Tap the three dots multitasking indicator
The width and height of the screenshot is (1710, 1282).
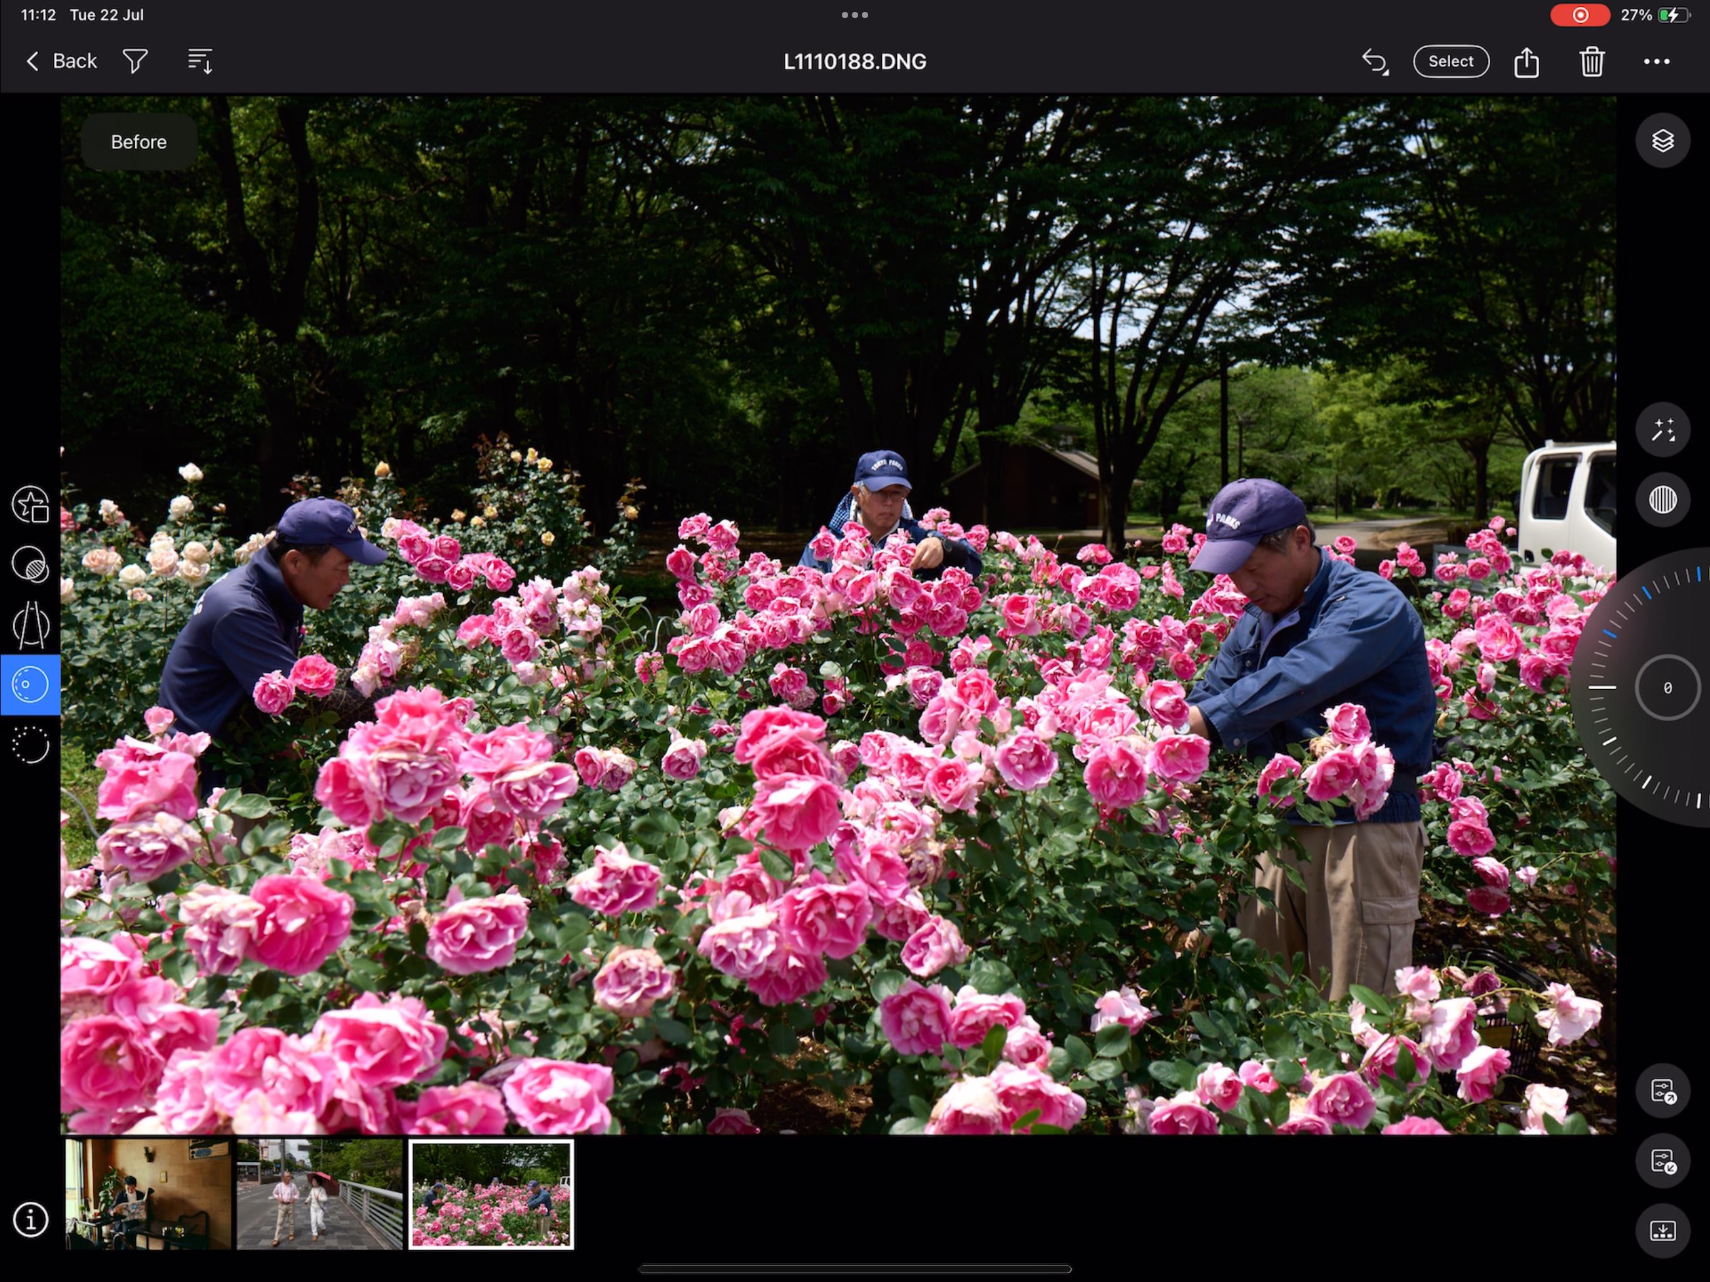point(854,14)
